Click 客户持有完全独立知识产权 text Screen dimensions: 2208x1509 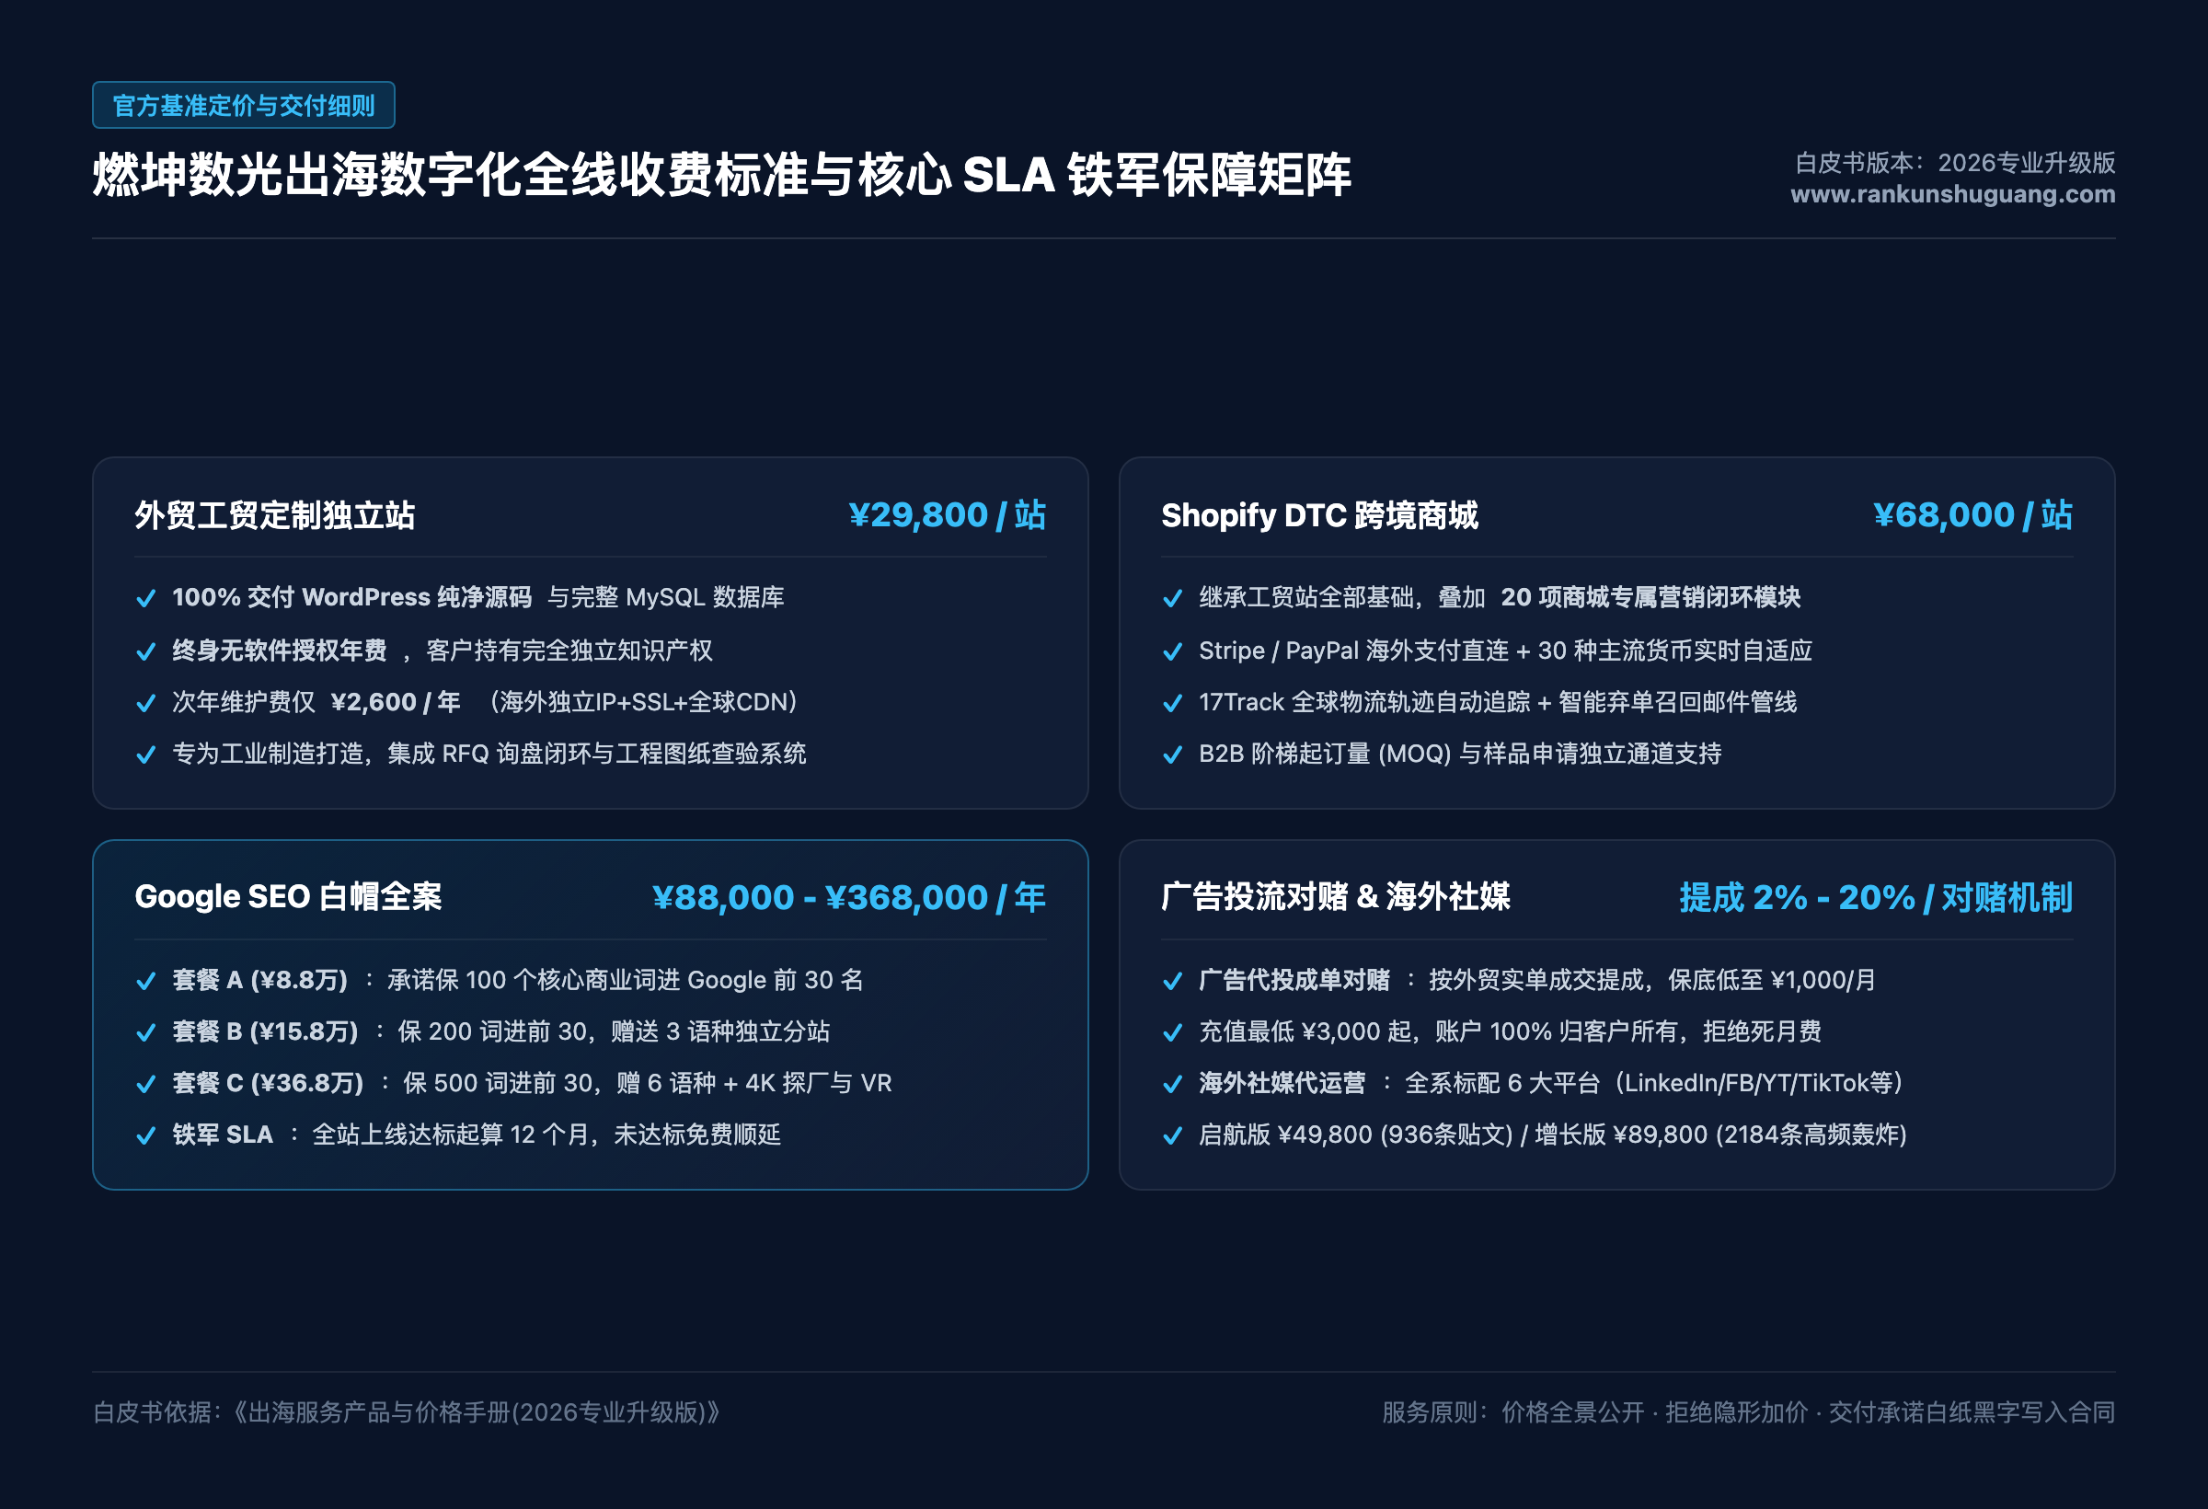(x=569, y=651)
